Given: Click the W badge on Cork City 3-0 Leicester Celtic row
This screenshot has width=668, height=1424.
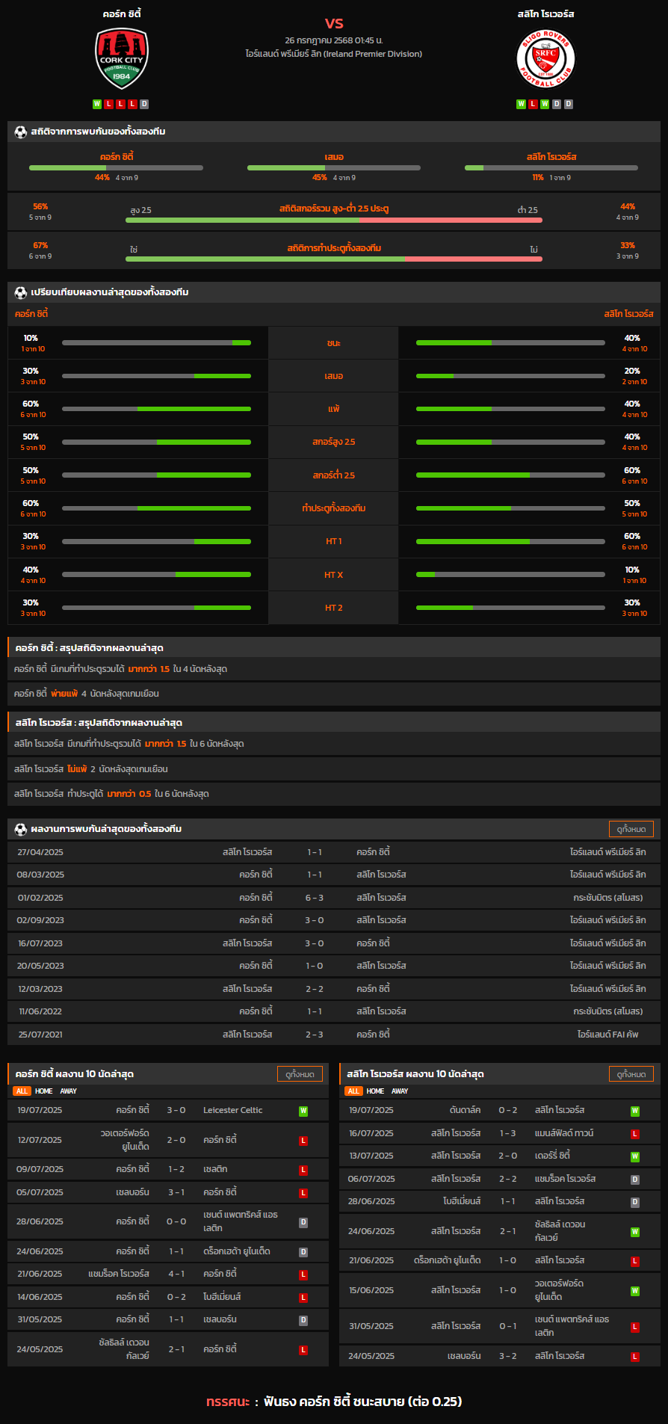Looking at the screenshot, I should (x=303, y=1112).
